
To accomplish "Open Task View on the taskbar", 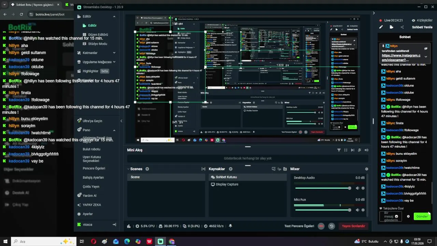I will pos(82,242).
